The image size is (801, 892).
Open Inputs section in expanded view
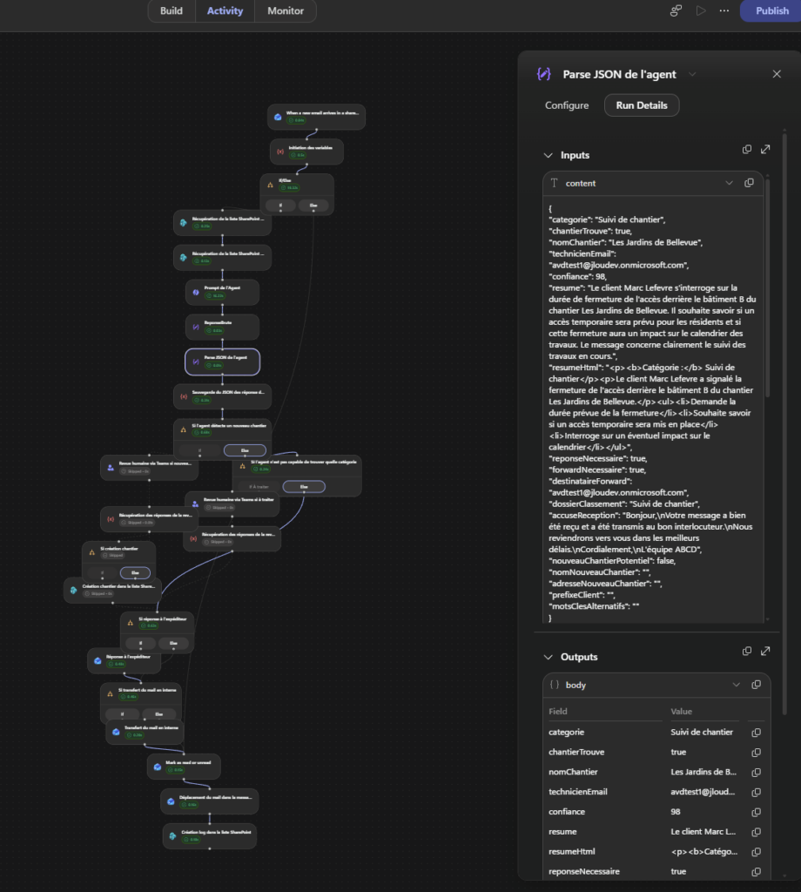point(766,149)
